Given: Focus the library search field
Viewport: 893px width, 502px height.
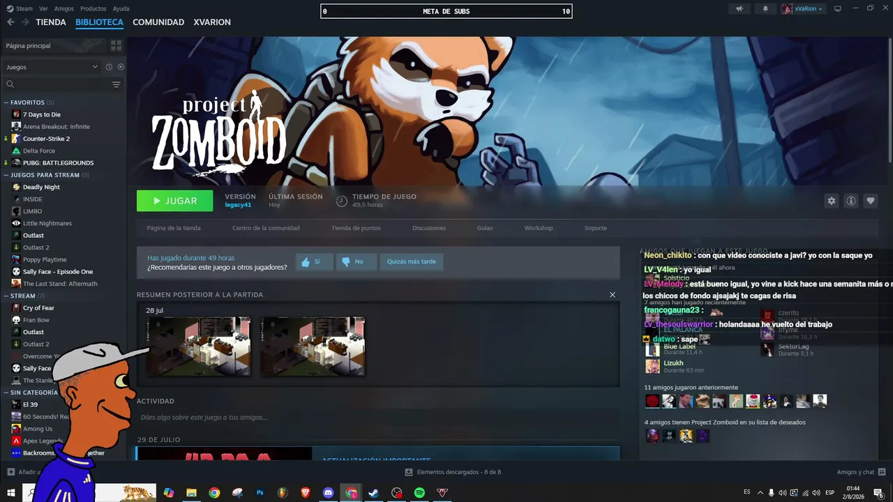Looking at the screenshot, I should point(56,84).
